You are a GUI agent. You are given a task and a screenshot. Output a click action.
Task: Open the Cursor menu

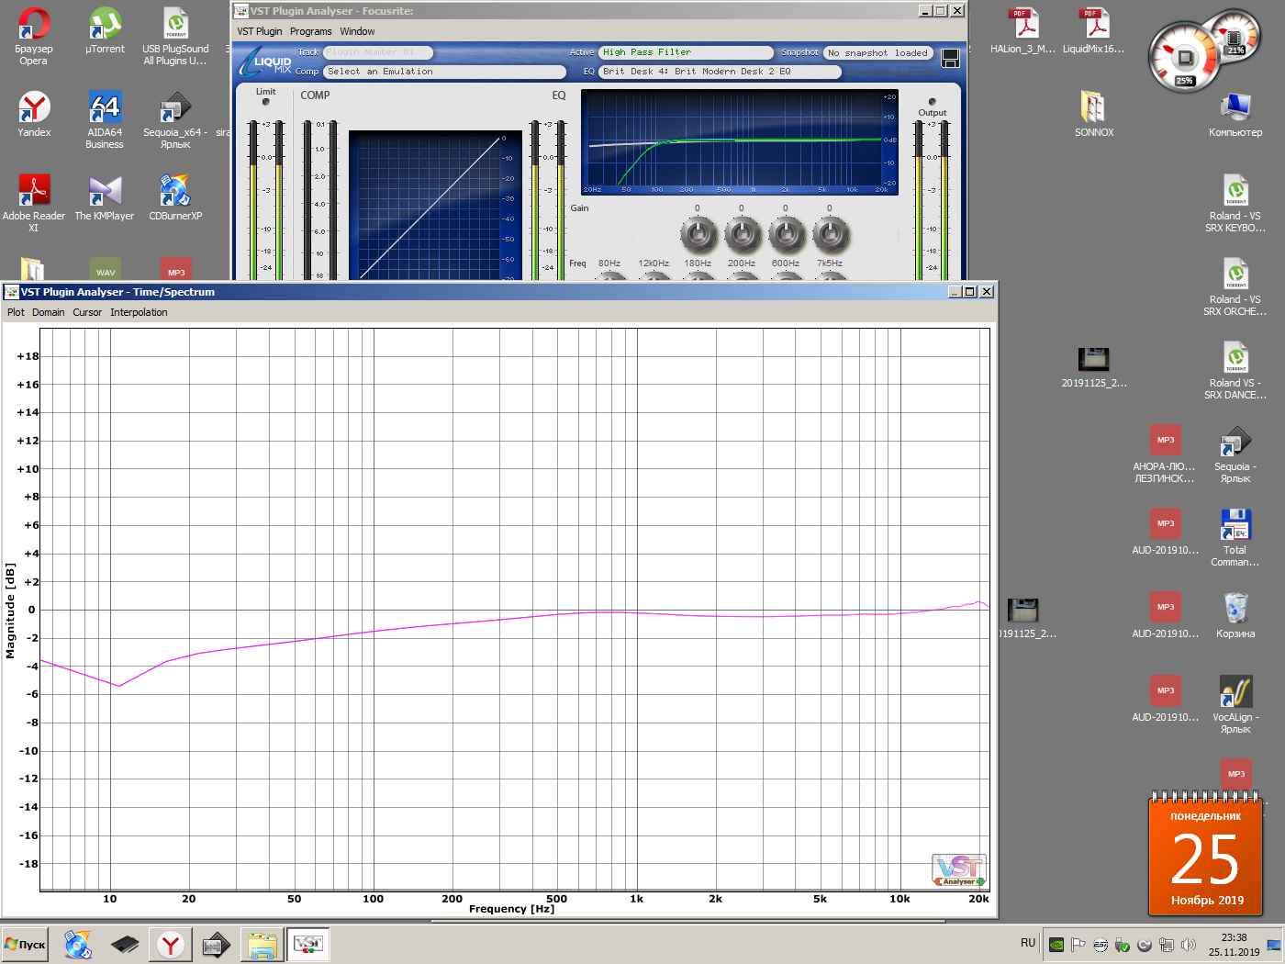click(87, 312)
